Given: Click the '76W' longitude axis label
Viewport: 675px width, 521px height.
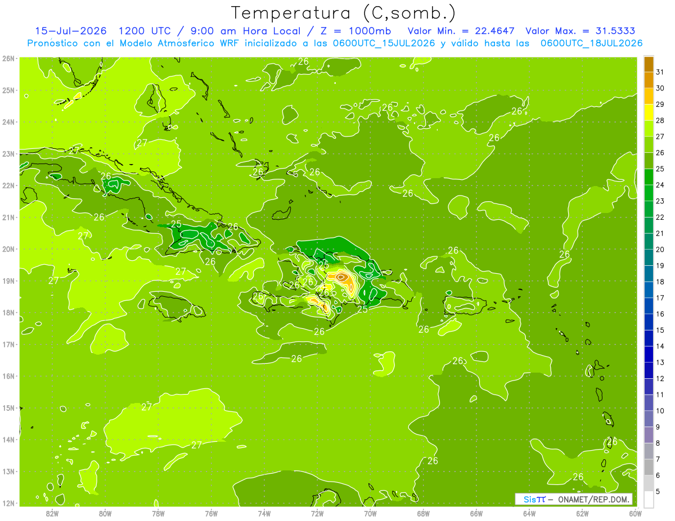Looking at the screenshot, I should (211, 513).
